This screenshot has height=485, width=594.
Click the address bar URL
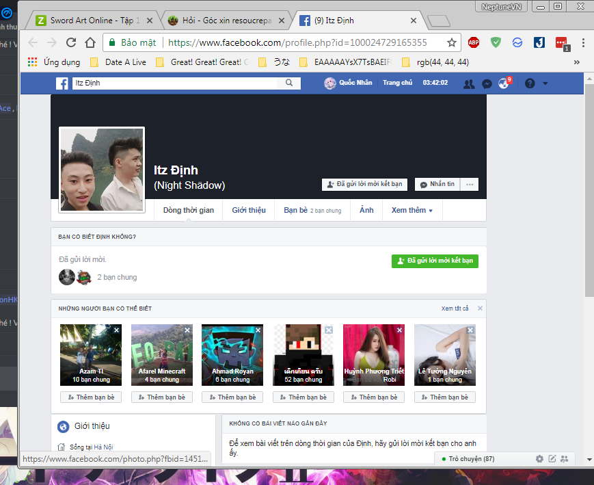297,42
